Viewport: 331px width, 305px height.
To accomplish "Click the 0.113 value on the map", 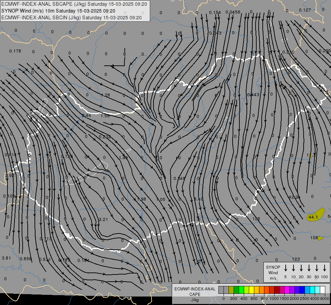I will click(46, 239).
